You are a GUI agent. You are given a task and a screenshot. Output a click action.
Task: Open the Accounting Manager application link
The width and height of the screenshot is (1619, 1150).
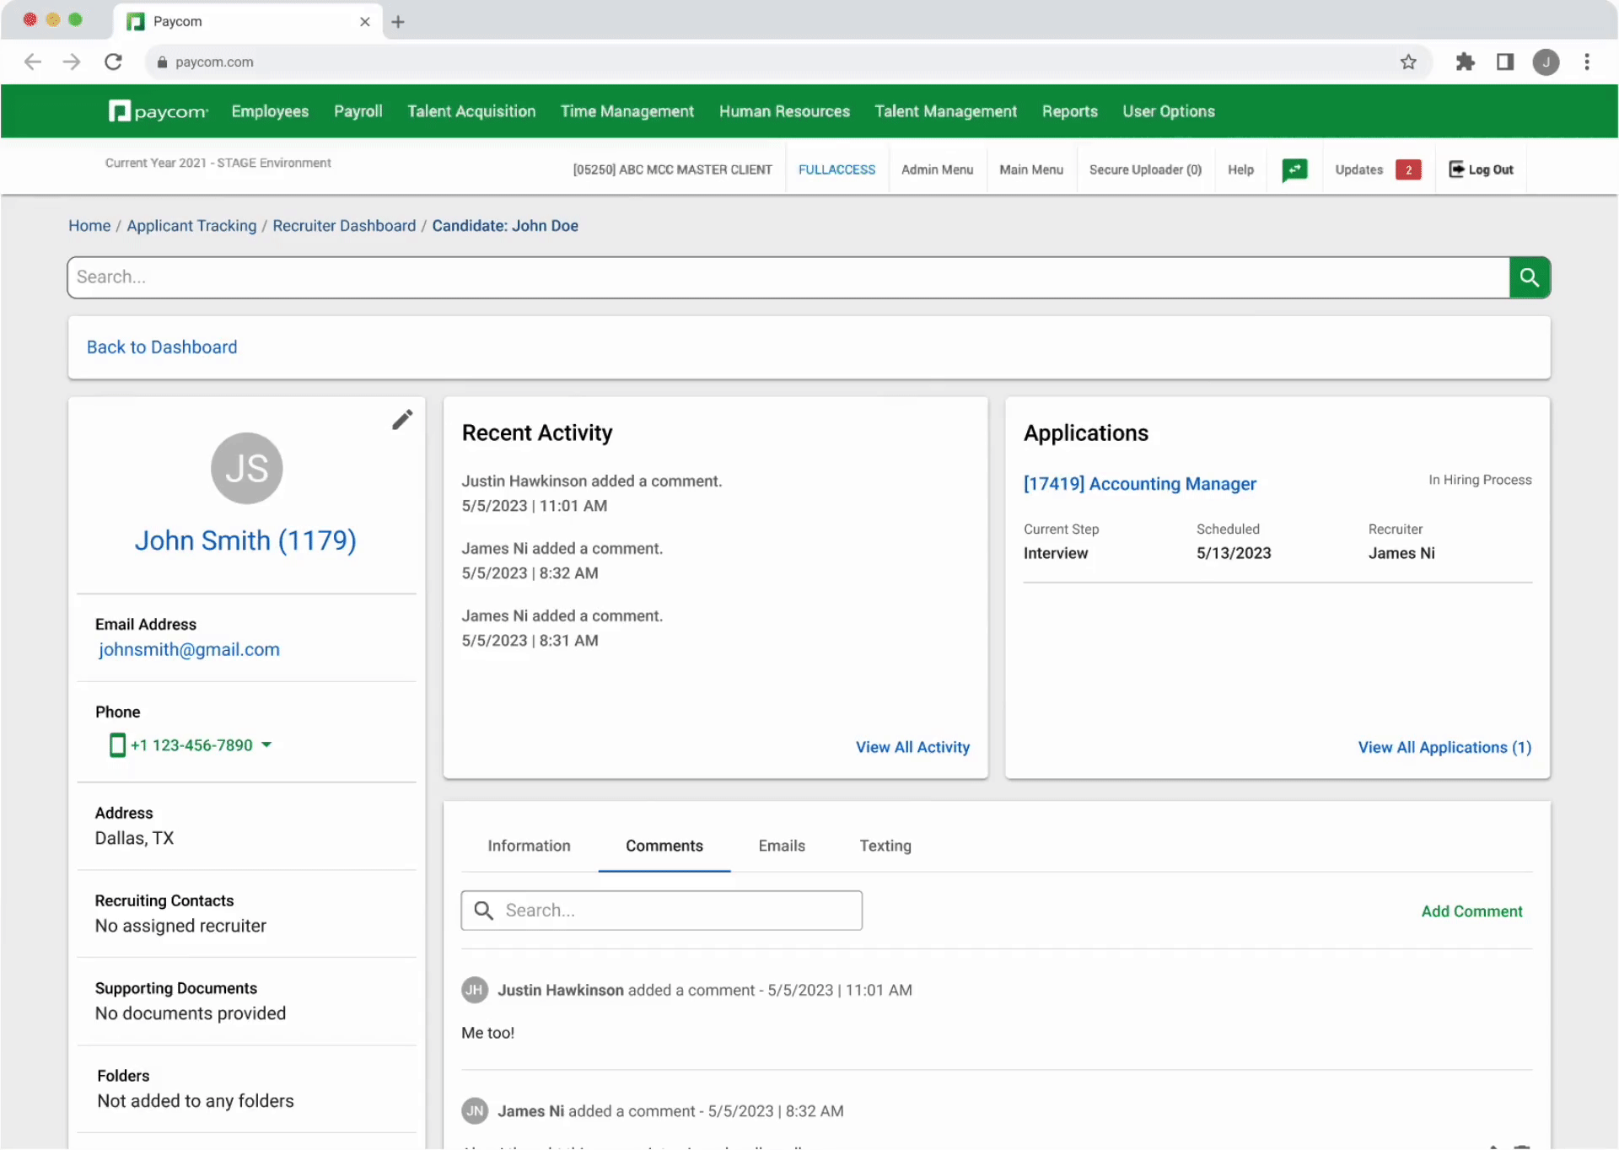[1139, 484]
